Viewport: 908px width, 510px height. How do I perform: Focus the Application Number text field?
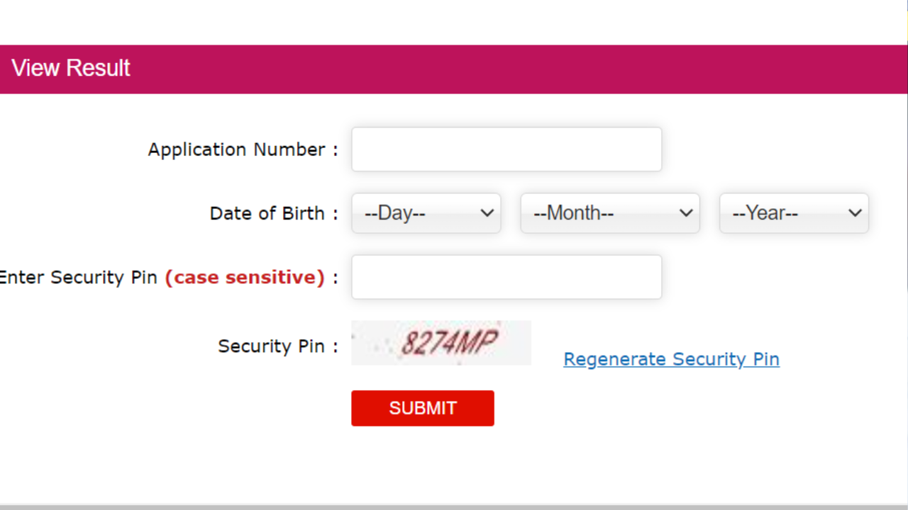(x=506, y=149)
